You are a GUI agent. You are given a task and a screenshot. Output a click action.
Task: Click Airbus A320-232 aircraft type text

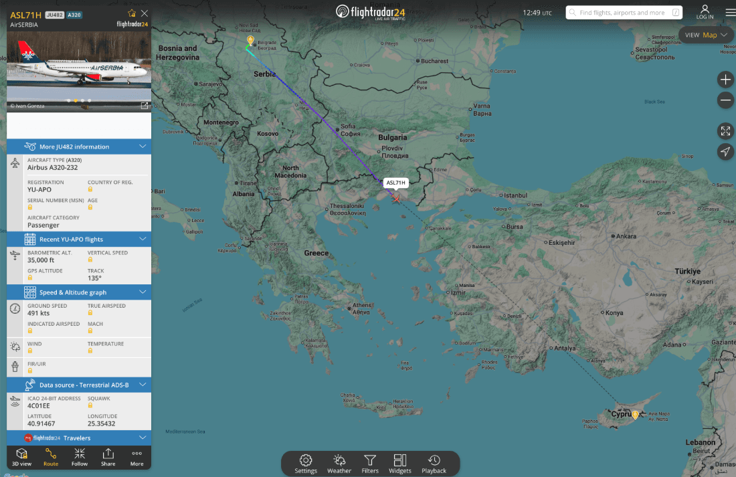[53, 168]
